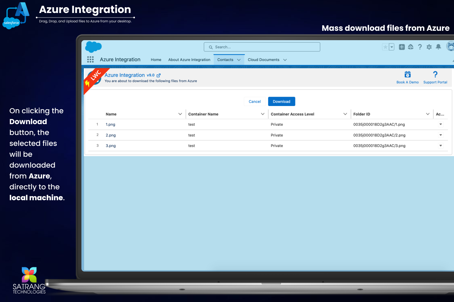Viewport: 454px width, 302px height.
Task: Open the 1.png file link
Action: coord(110,124)
